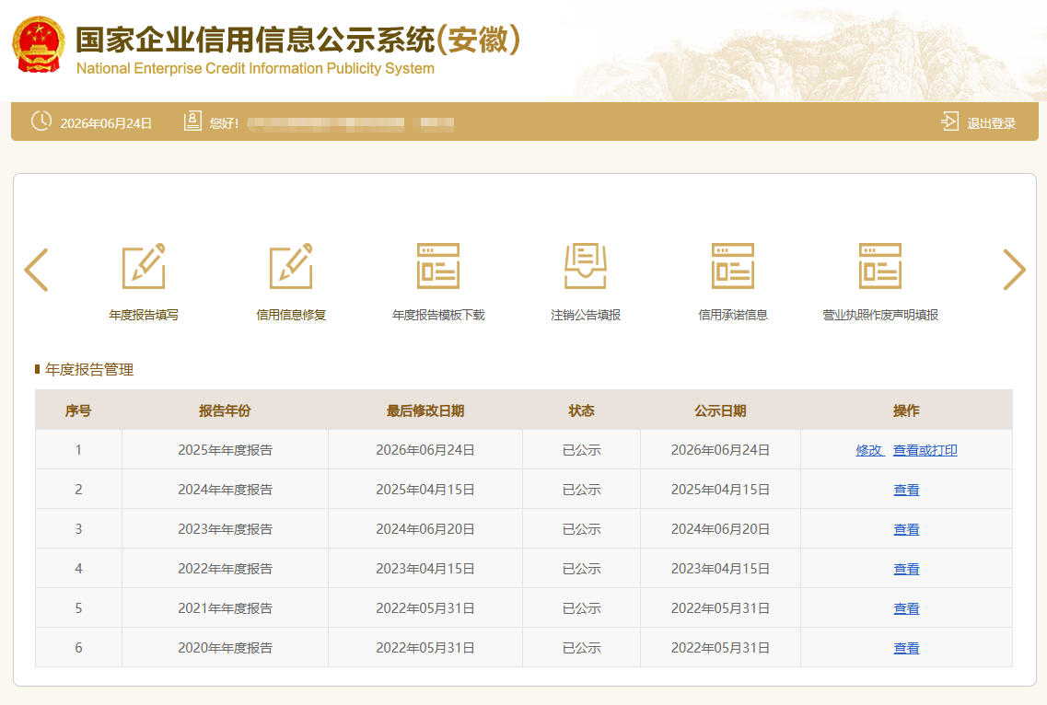Click the 状态 column header
1047x705 pixels.
coord(581,410)
